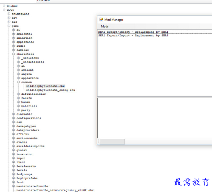Select second SHA1 Export/Import mod entry

click(x=155, y=35)
